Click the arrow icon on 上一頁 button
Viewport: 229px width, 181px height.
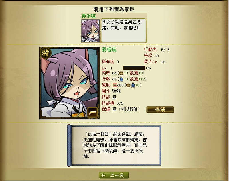103,175
